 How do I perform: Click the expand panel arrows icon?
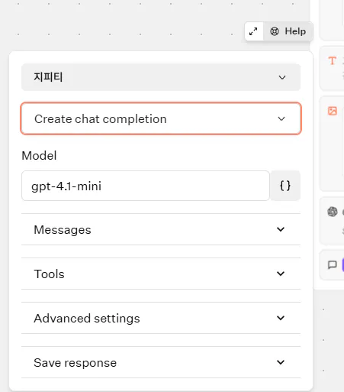[x=253, y=31]
